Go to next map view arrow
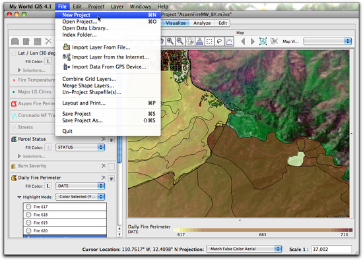 (x=253, y=41)
